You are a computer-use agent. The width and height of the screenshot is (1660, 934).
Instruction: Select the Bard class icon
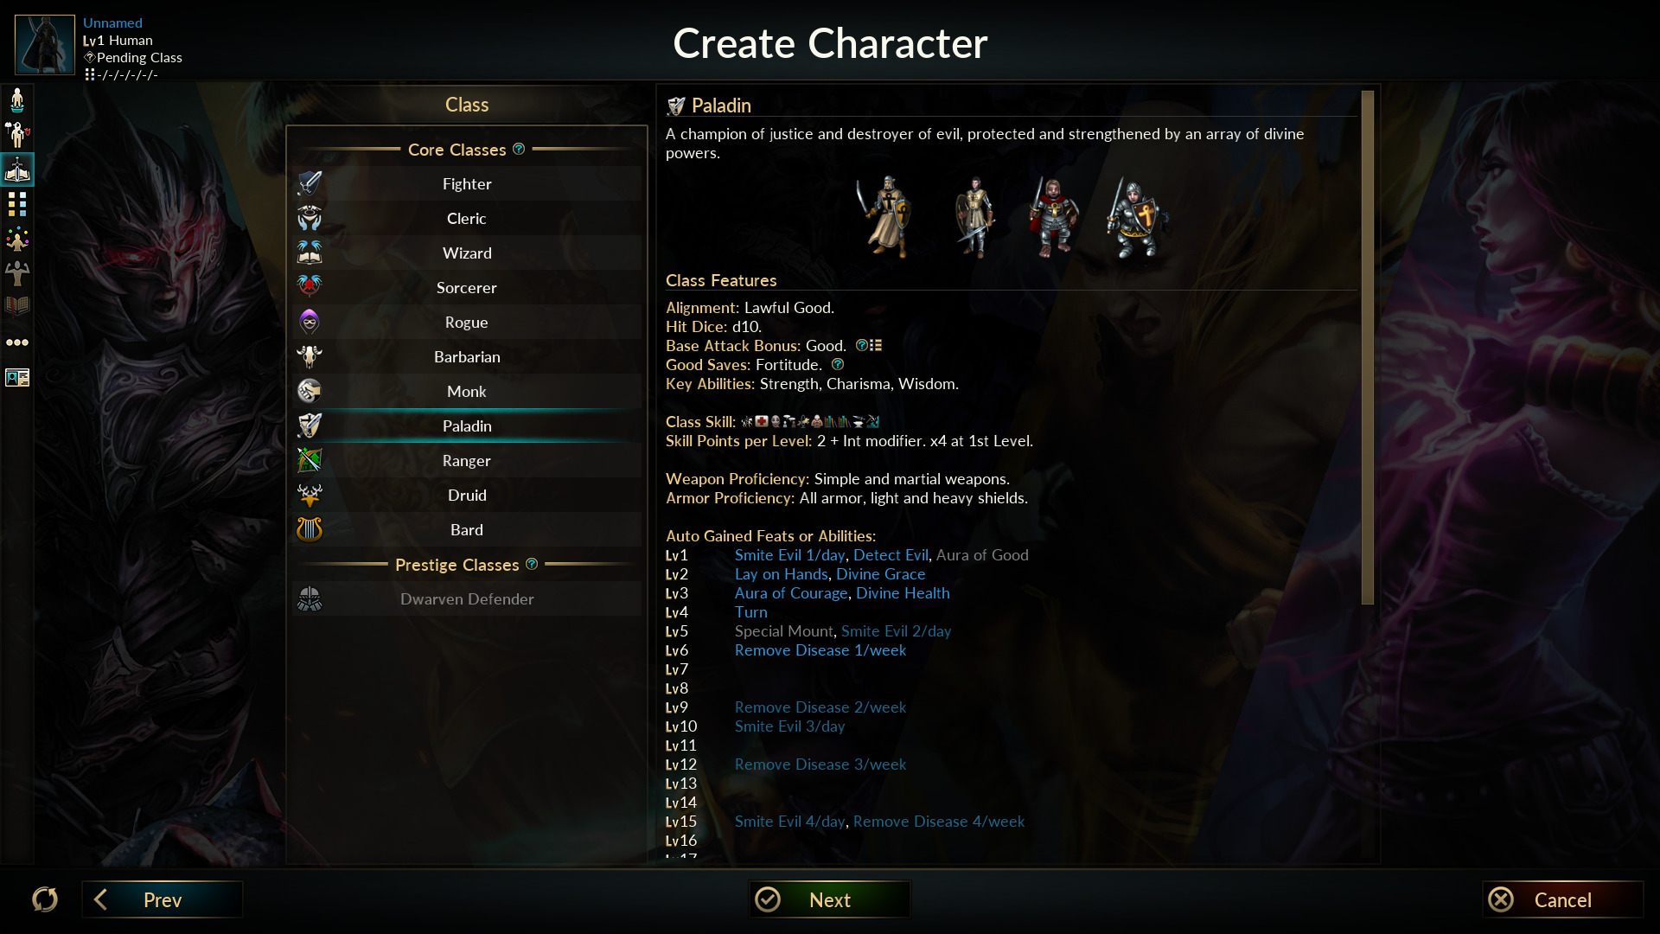[309, 528]
